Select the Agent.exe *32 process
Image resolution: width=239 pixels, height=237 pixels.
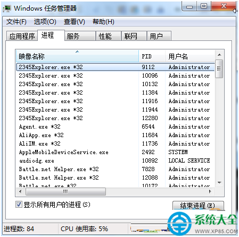coord(116,126)
